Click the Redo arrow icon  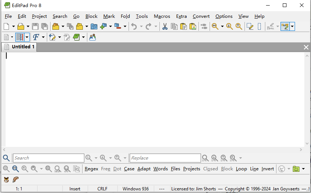[x=148, y=26]
